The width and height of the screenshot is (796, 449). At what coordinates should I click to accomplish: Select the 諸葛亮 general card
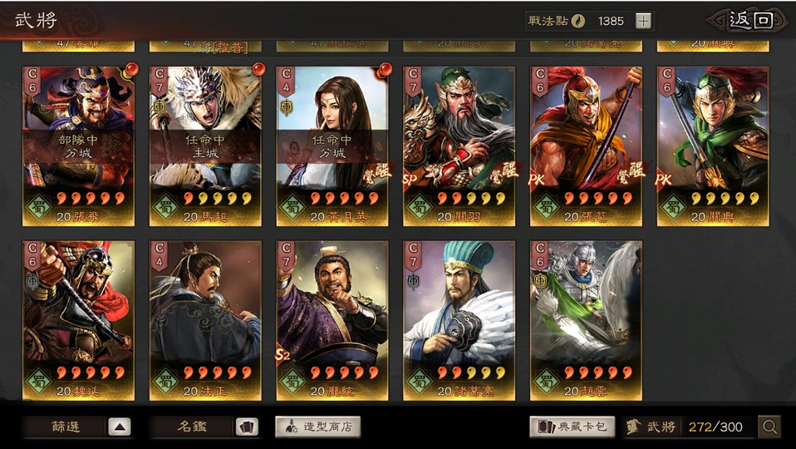pyautogui.click(x=459, y=320)
